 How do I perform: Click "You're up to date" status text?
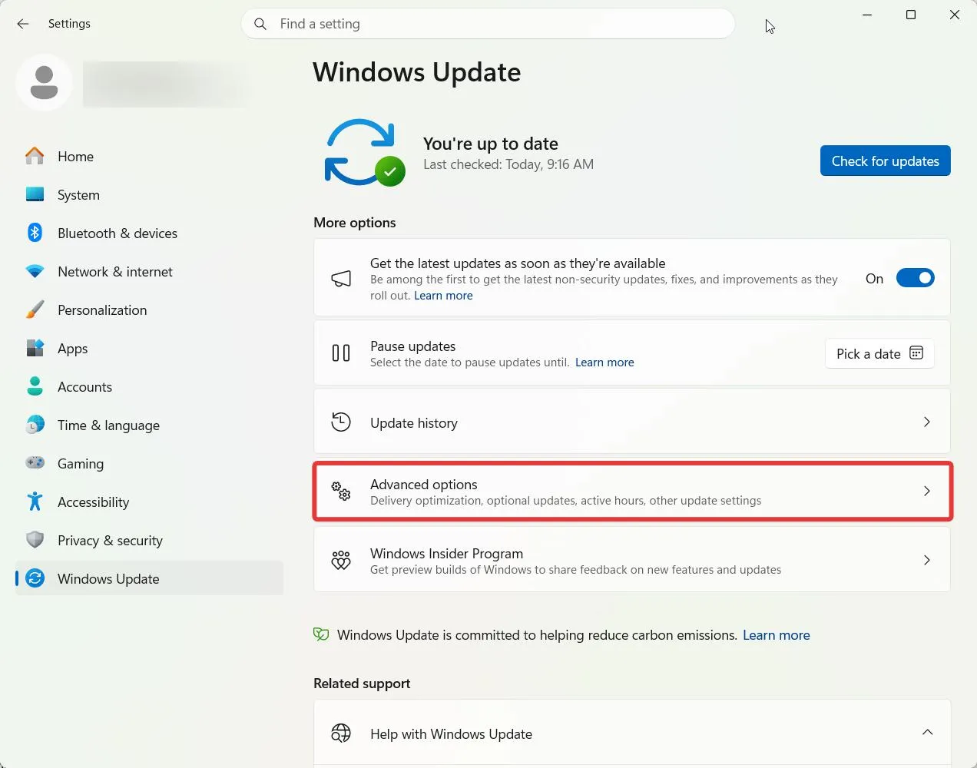pos(490,144)
